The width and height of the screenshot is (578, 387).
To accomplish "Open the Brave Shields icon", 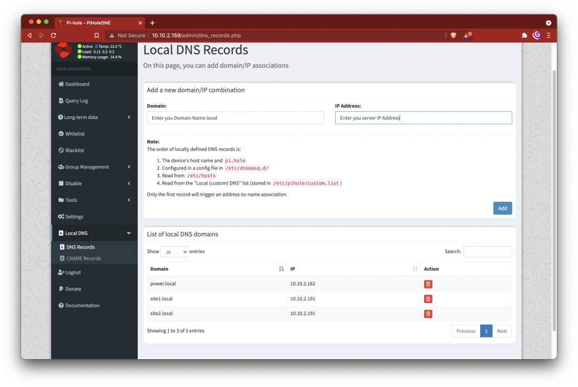I will point(453,35).
